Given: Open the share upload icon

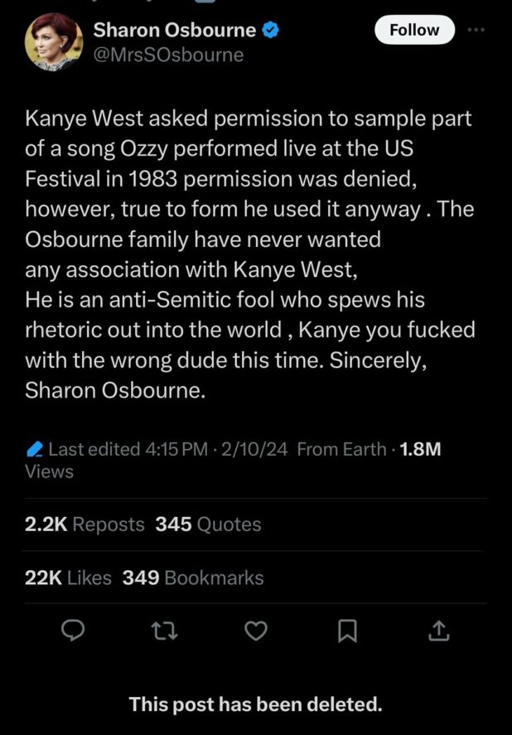Looking at the screenshot, I should [x=438, y=631].
